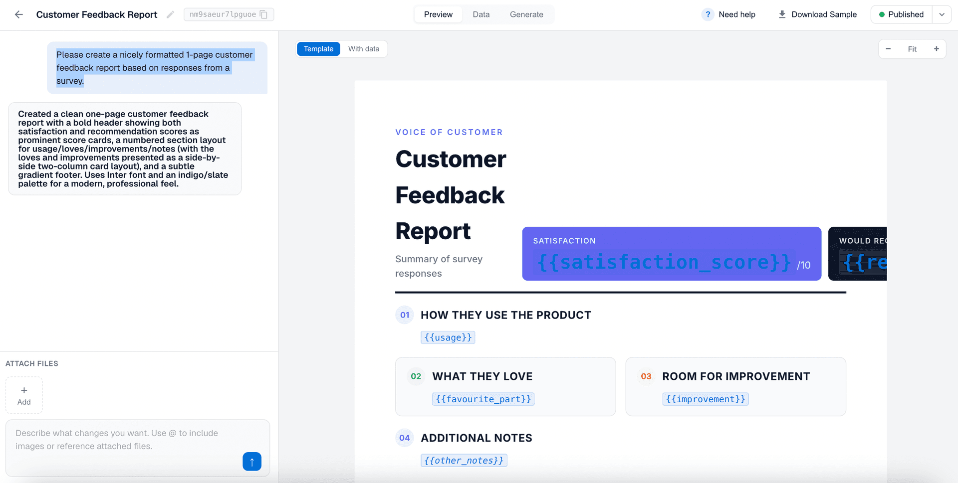The height and width of the screenshot is (483, 958).
Task: Click the assistant response message
Action: point(125,149)
